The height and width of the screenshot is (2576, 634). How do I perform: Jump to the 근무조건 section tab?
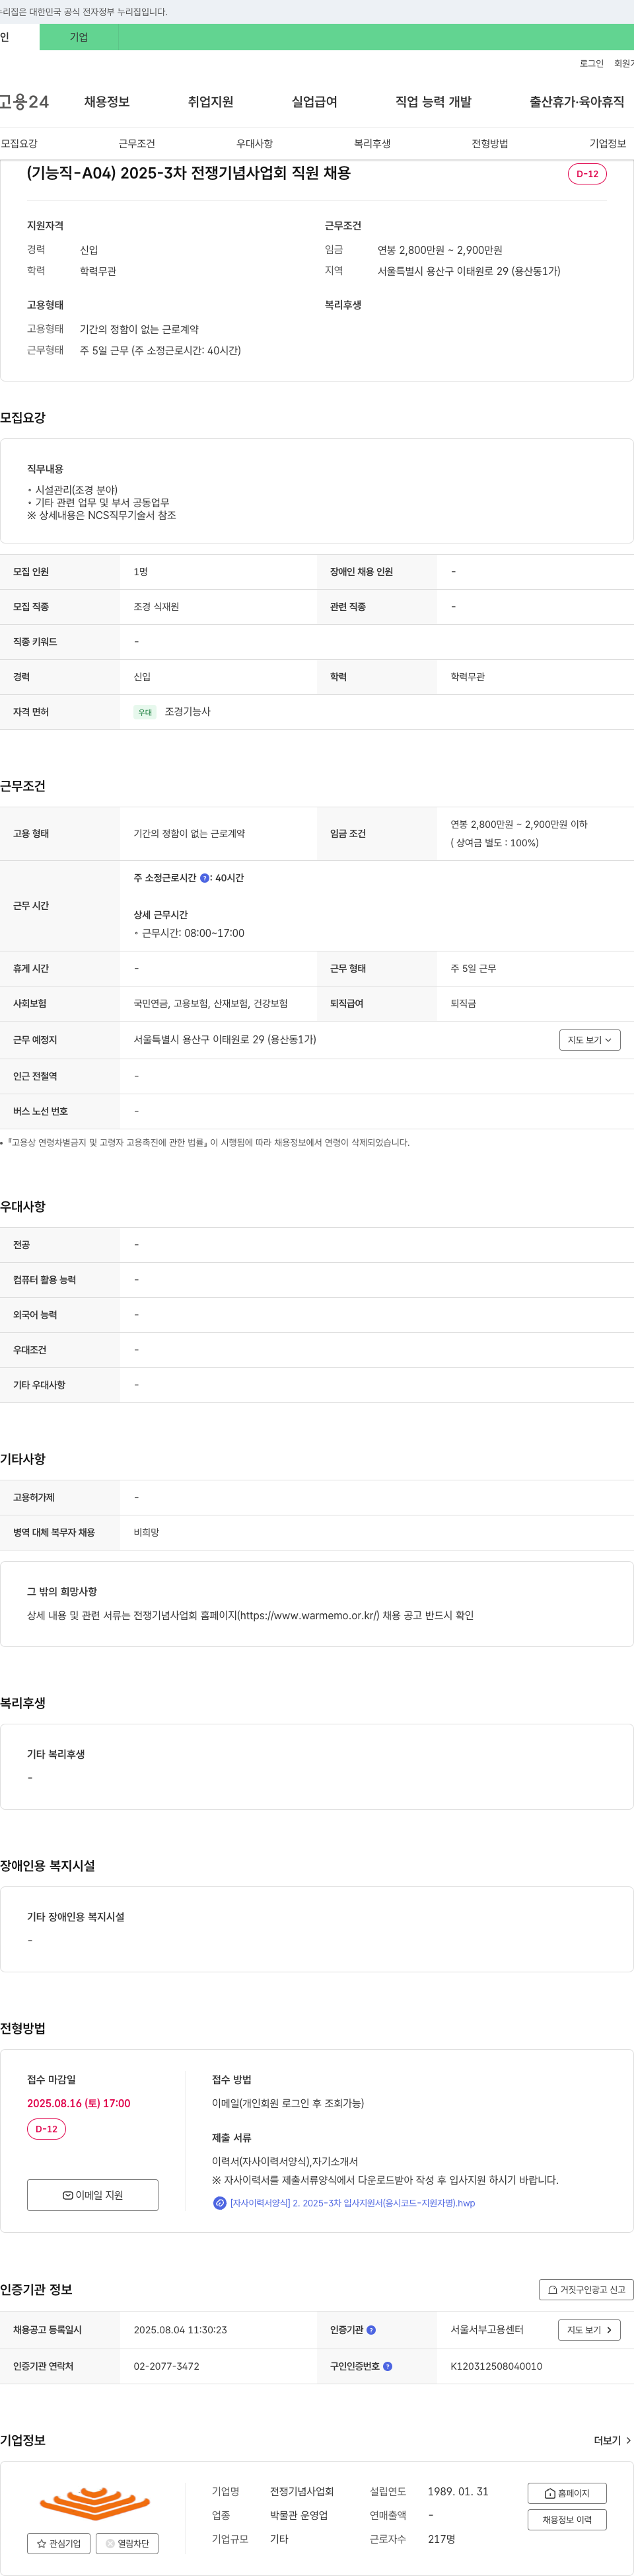tap(137, 144)
